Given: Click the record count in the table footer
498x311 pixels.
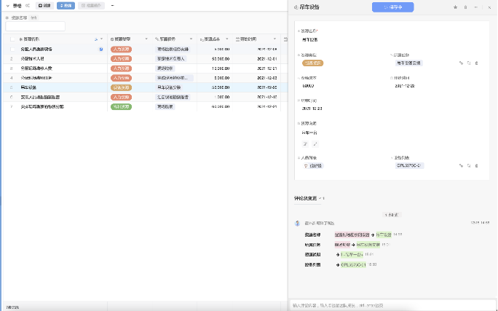Looking at the screenshot, I should [x=12, y=307].
